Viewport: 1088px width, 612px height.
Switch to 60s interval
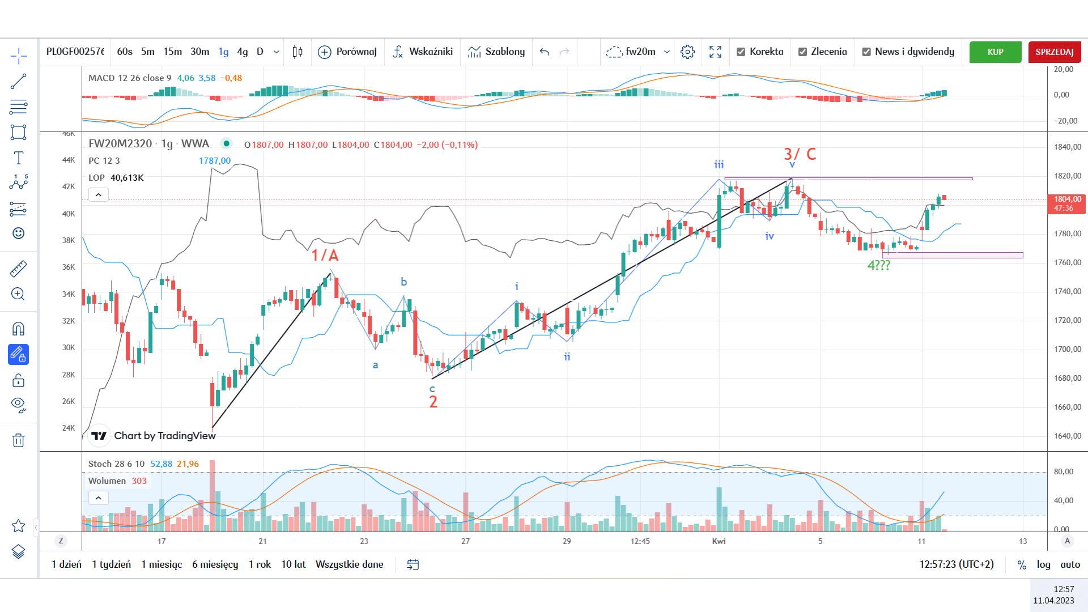coord(125,52)
